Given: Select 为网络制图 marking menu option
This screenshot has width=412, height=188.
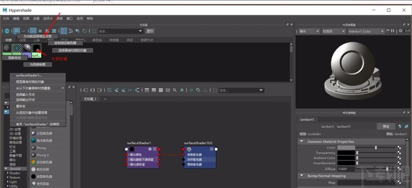Looking at the screenshot, I should [37, 64].
